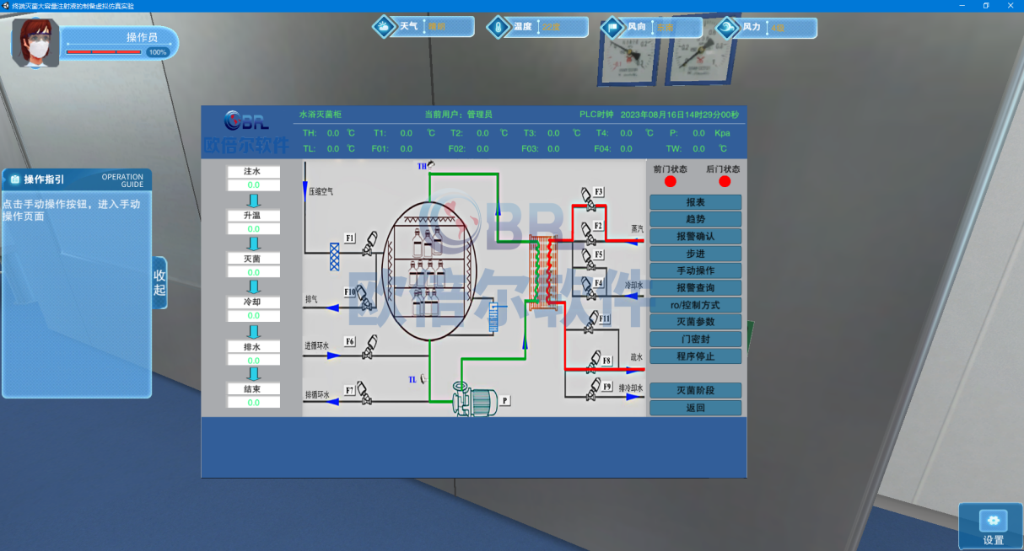This screenshot has height=551, width=1024.
Task: Click the ro/控制方式 button
Action: (x=696, y=305)
